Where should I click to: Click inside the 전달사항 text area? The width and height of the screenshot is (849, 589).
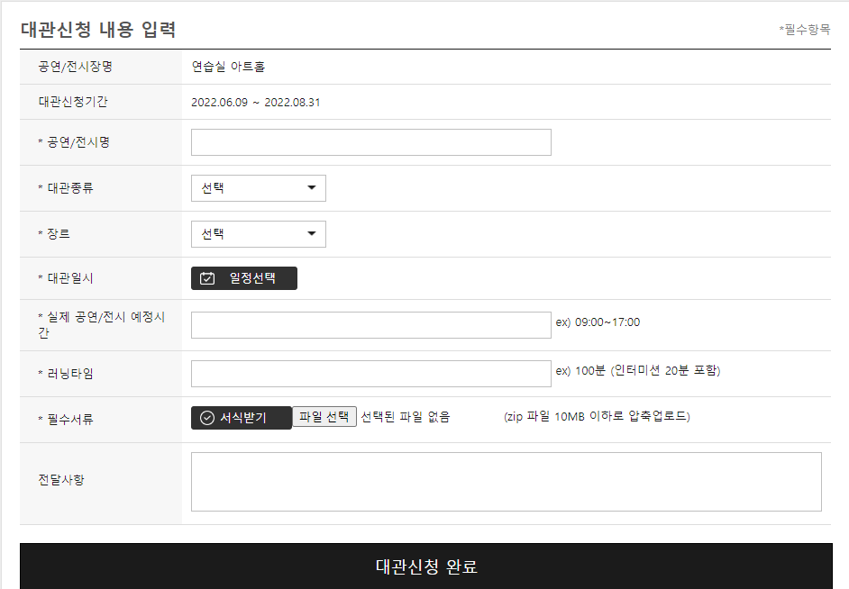(507, 482)
